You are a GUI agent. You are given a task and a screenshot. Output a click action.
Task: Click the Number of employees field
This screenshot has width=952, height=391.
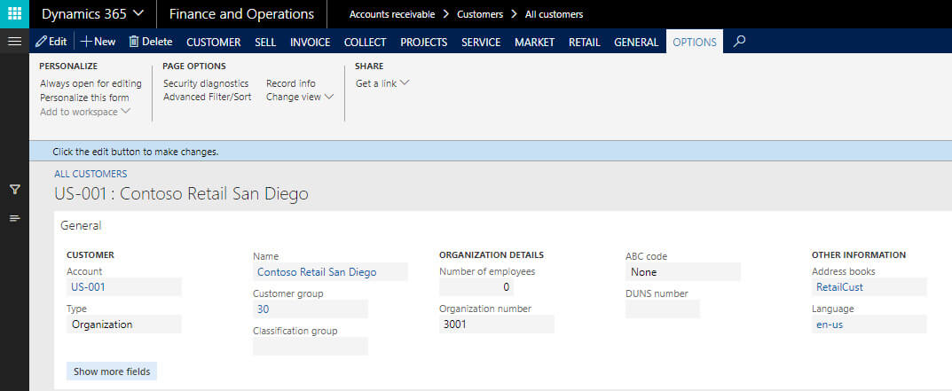[x=476, y=286]
